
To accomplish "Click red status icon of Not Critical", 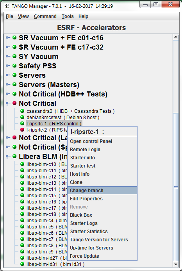I will point(14,103).
